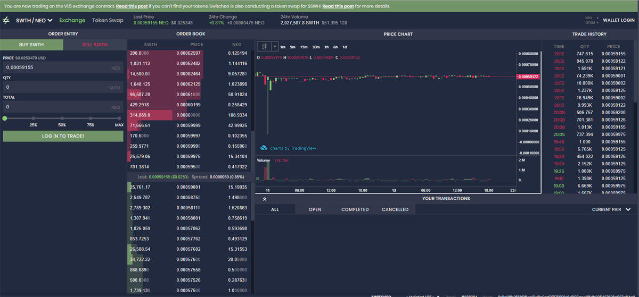Click the Volume label in chart pane
The image size is (639, 297).
tap(264, 160)
